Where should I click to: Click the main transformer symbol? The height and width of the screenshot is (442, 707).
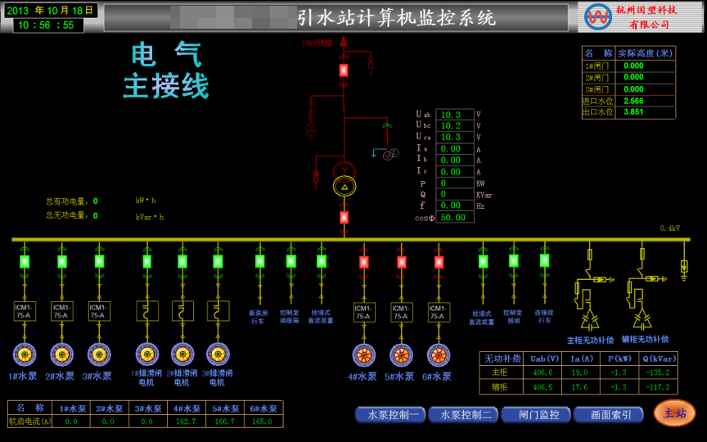(x=344, y=186)
